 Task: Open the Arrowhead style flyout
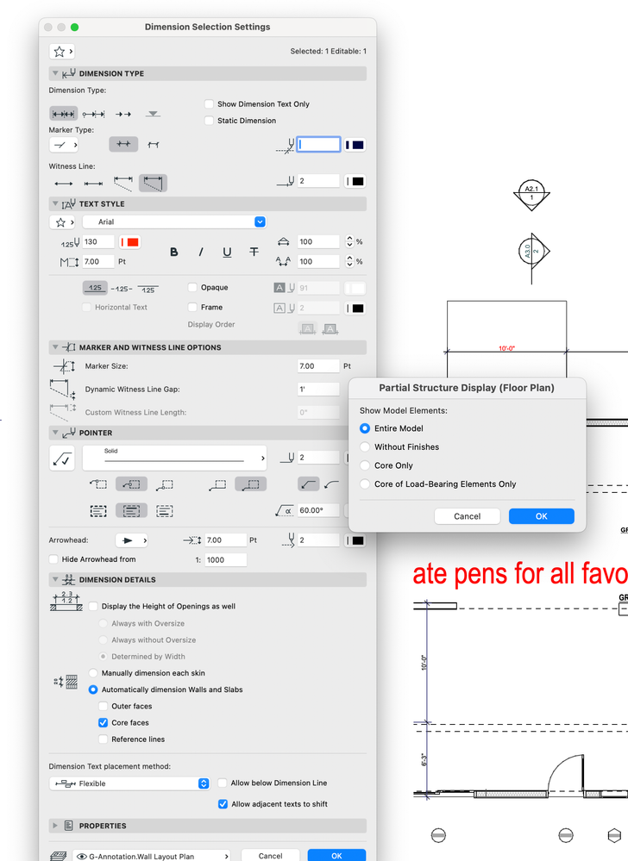click(131, 540)
